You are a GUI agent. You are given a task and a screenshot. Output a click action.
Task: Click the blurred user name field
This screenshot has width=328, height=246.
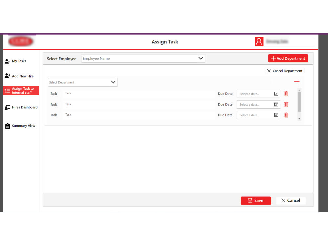pyautogui.click(x=290, y=41)
